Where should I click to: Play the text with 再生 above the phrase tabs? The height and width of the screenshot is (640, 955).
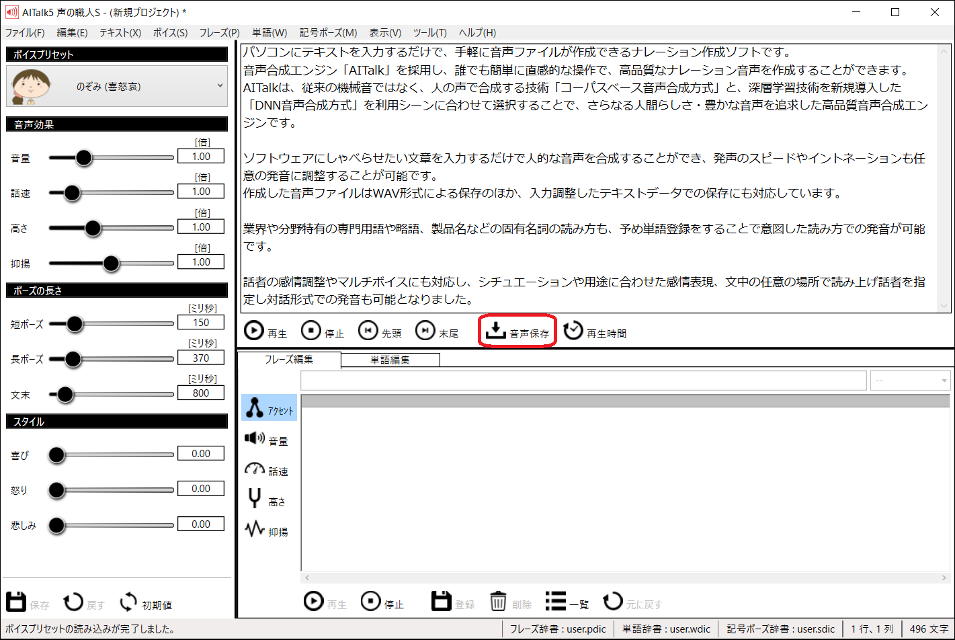[x=265, y=331]
